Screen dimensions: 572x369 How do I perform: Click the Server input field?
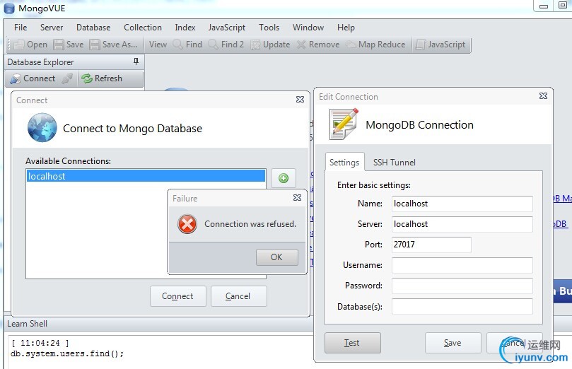462,224
